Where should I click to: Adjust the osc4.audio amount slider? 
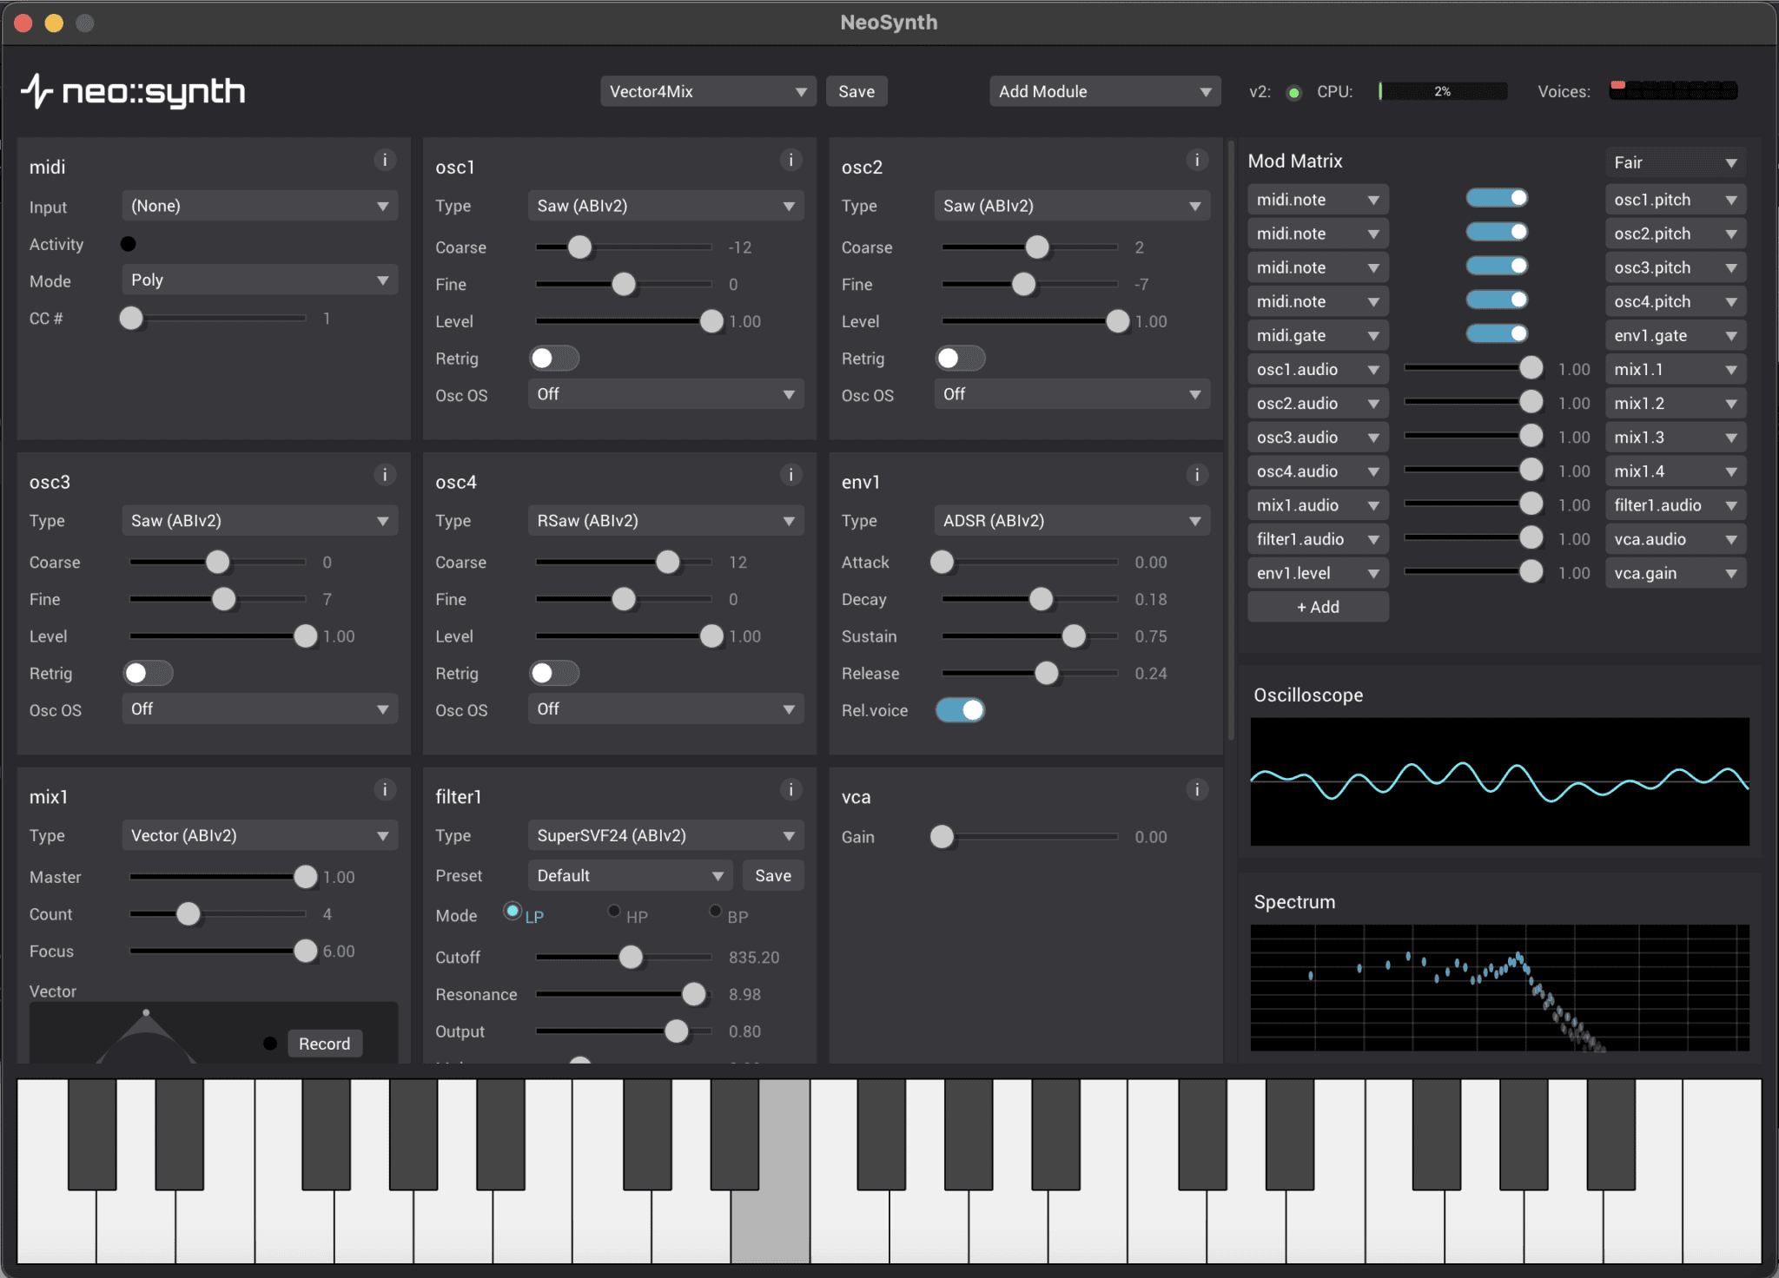[1474, 471]
